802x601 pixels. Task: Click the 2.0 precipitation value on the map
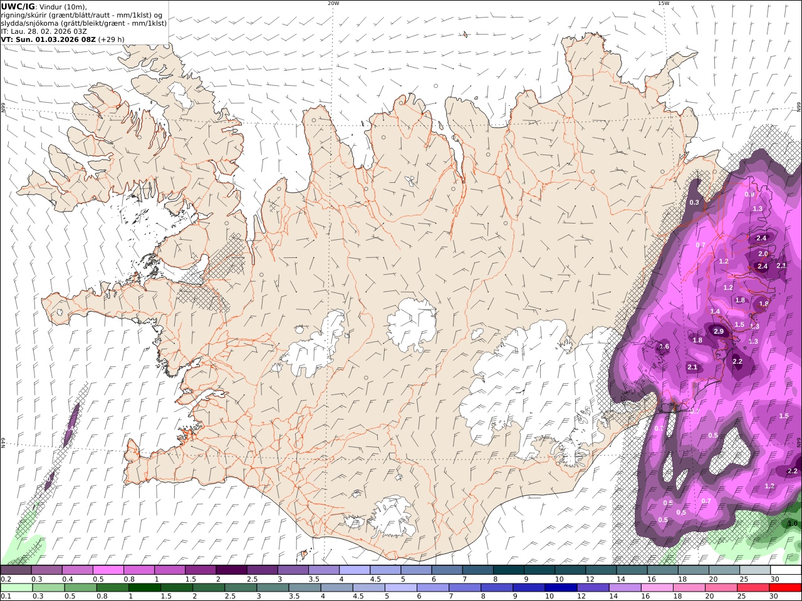[763, 254]
